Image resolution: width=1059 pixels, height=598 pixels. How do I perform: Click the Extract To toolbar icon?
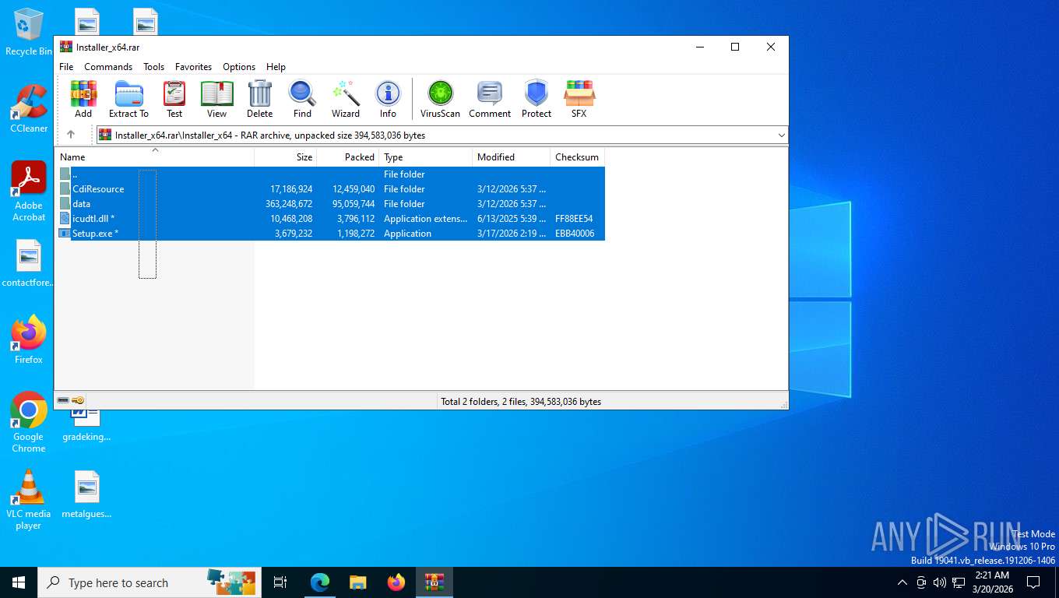[x=128, y=99]
